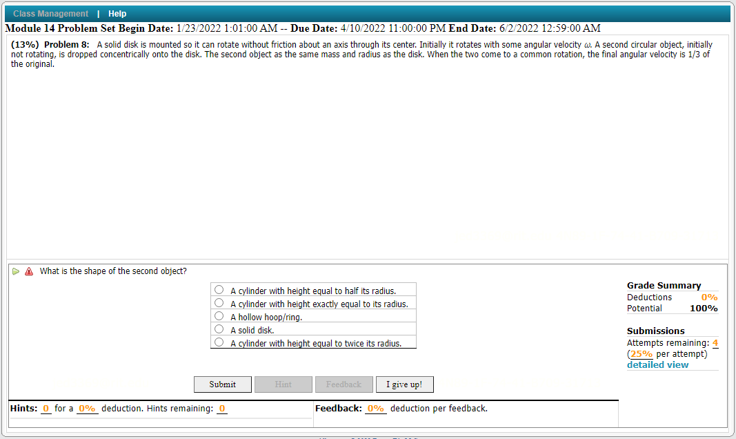
Task: Click the Hint button
Action: 283,384
